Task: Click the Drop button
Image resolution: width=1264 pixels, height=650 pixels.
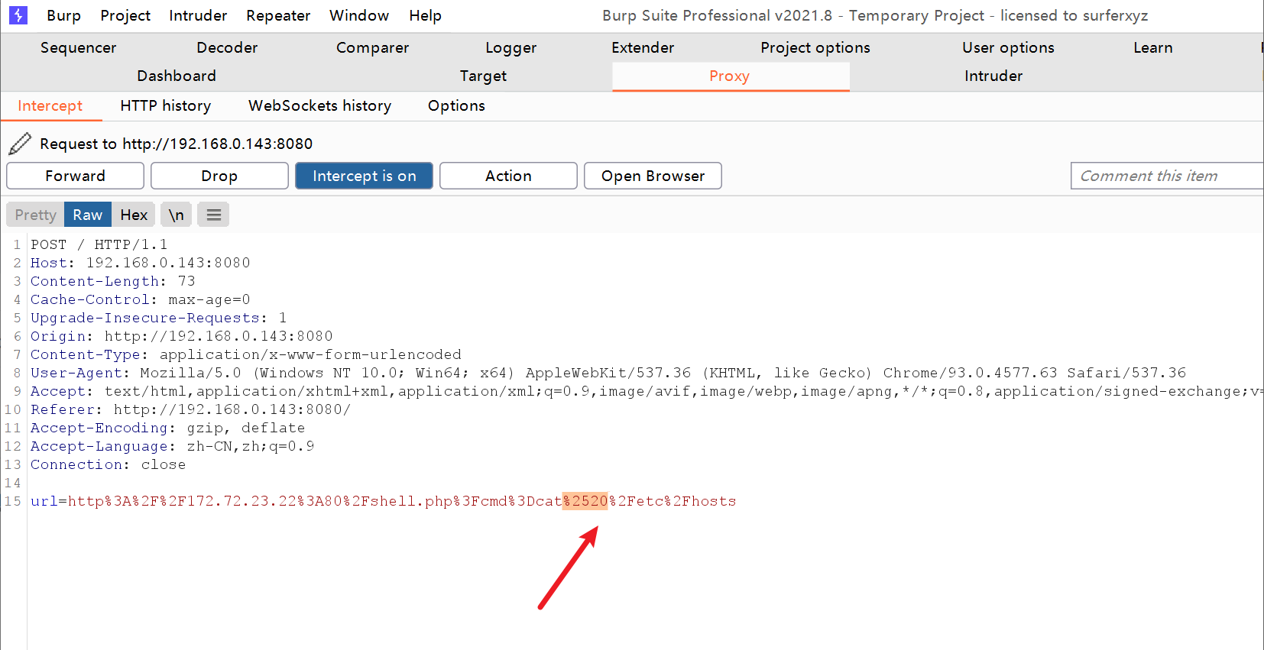Action: coord(219,176)
